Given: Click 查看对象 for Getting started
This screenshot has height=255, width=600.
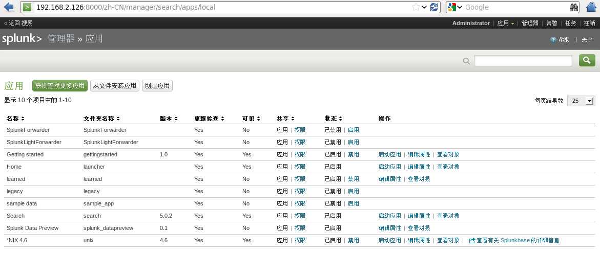Looking at the screenshot, I should [x=448, y=155].
